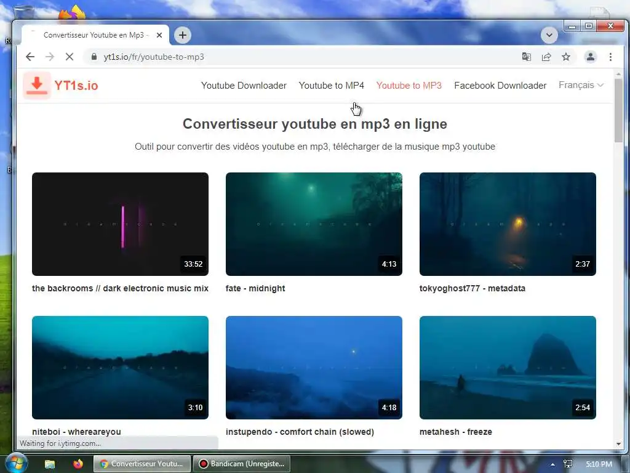Open the backrooms dark electronic mix thumbnail
The height and width of the screenshot is (473, 630).
pos(120,224)
